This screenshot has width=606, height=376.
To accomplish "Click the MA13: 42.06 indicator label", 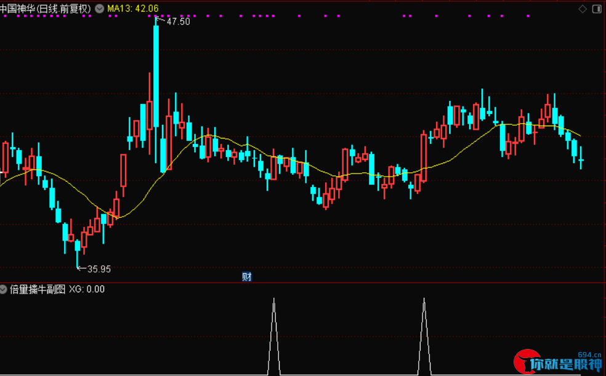I will pos(133,9).
